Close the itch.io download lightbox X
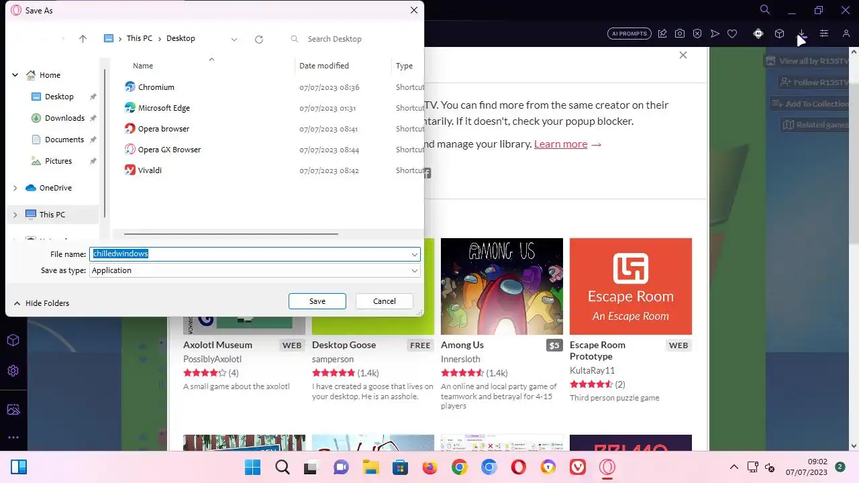This screenshot has height=483, width=859. (x=683, y=55)
